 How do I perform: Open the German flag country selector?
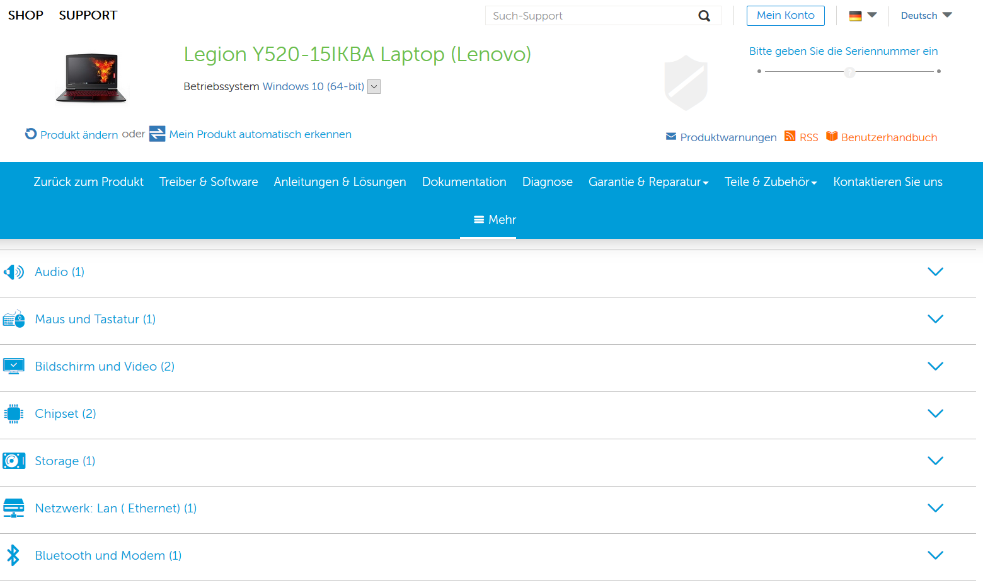click(863, 16)
